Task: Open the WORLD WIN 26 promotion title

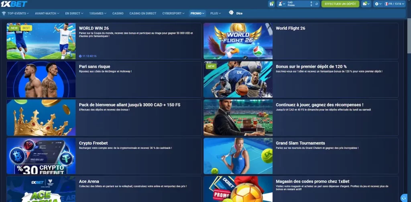Action: 94,29
